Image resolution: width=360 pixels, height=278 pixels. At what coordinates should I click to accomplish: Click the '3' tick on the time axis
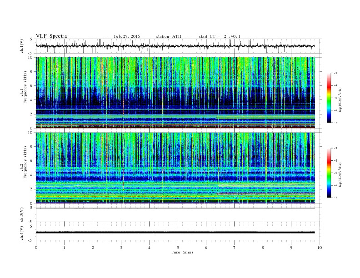pyautogui.click(x=121, y=248)
